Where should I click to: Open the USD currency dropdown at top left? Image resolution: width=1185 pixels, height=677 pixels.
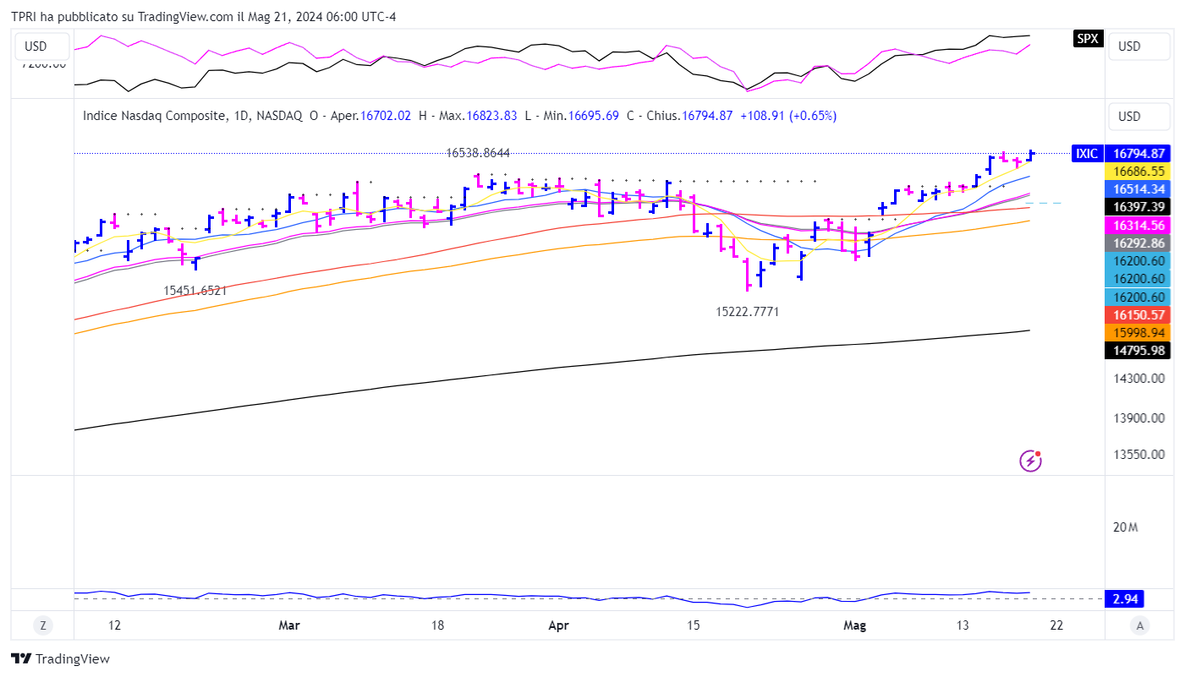pyautogui.click(x=36, y=46)
